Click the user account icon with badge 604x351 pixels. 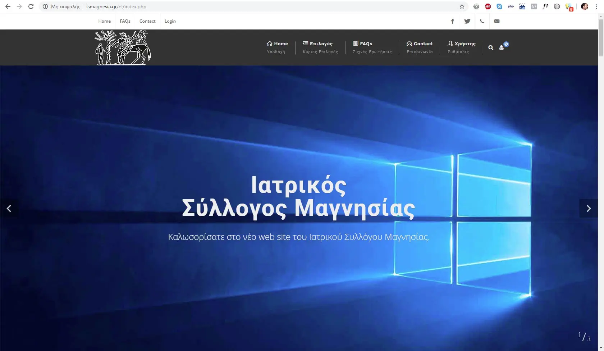503,46
